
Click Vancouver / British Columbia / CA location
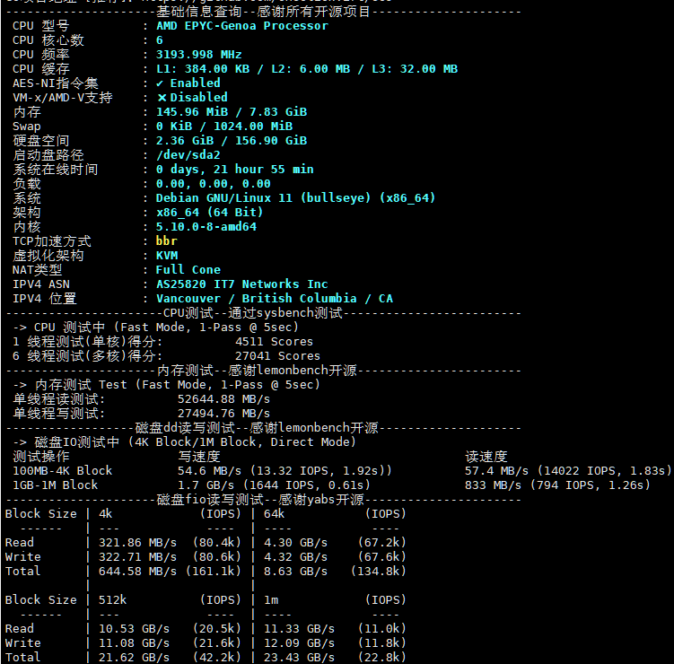[x=274, y=298]
